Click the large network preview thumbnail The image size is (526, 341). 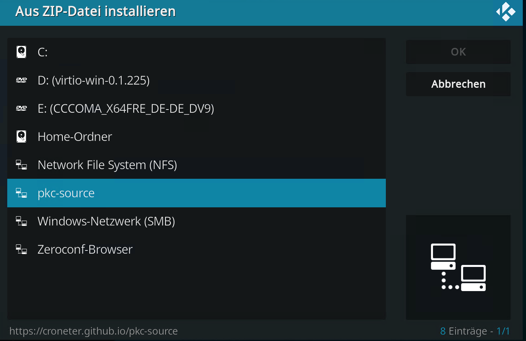tap(458, 267)
